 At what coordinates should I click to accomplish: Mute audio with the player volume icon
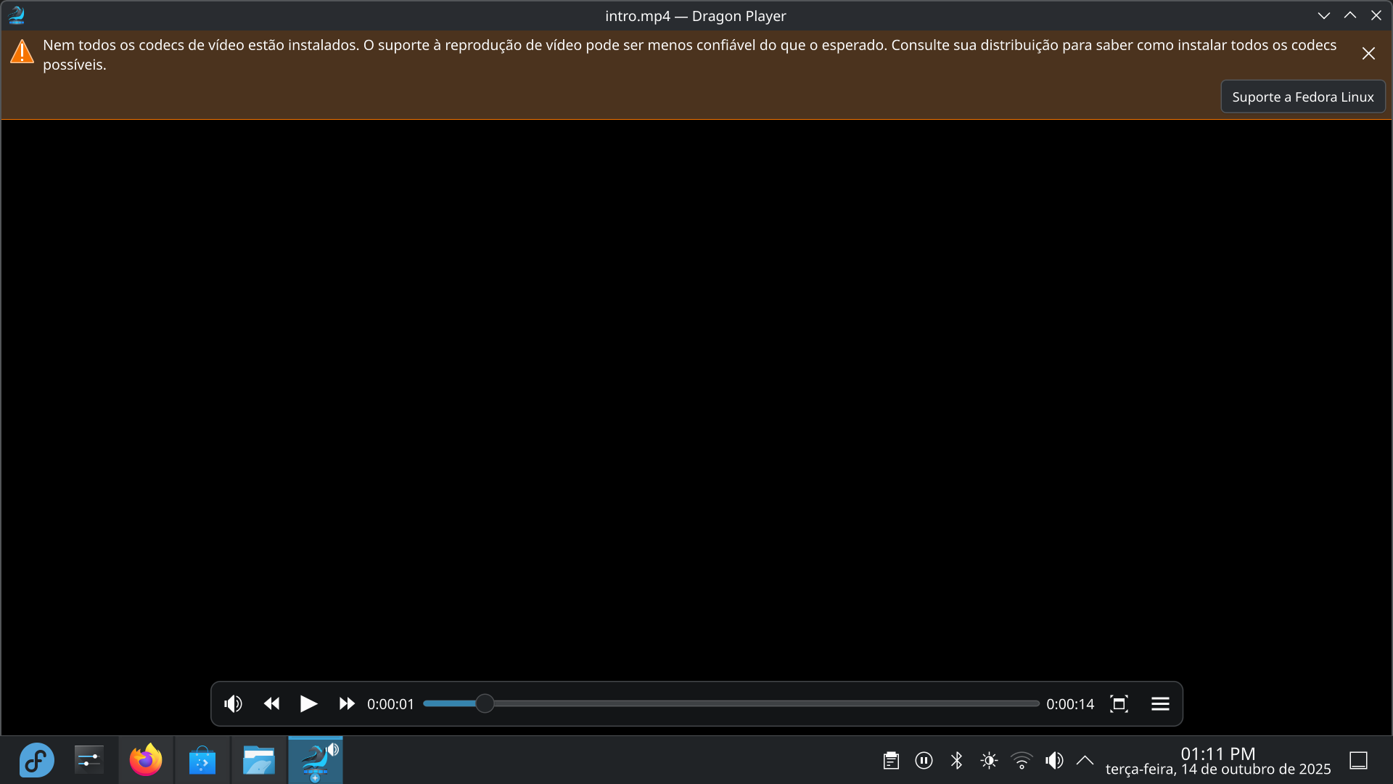click(233, 703)
